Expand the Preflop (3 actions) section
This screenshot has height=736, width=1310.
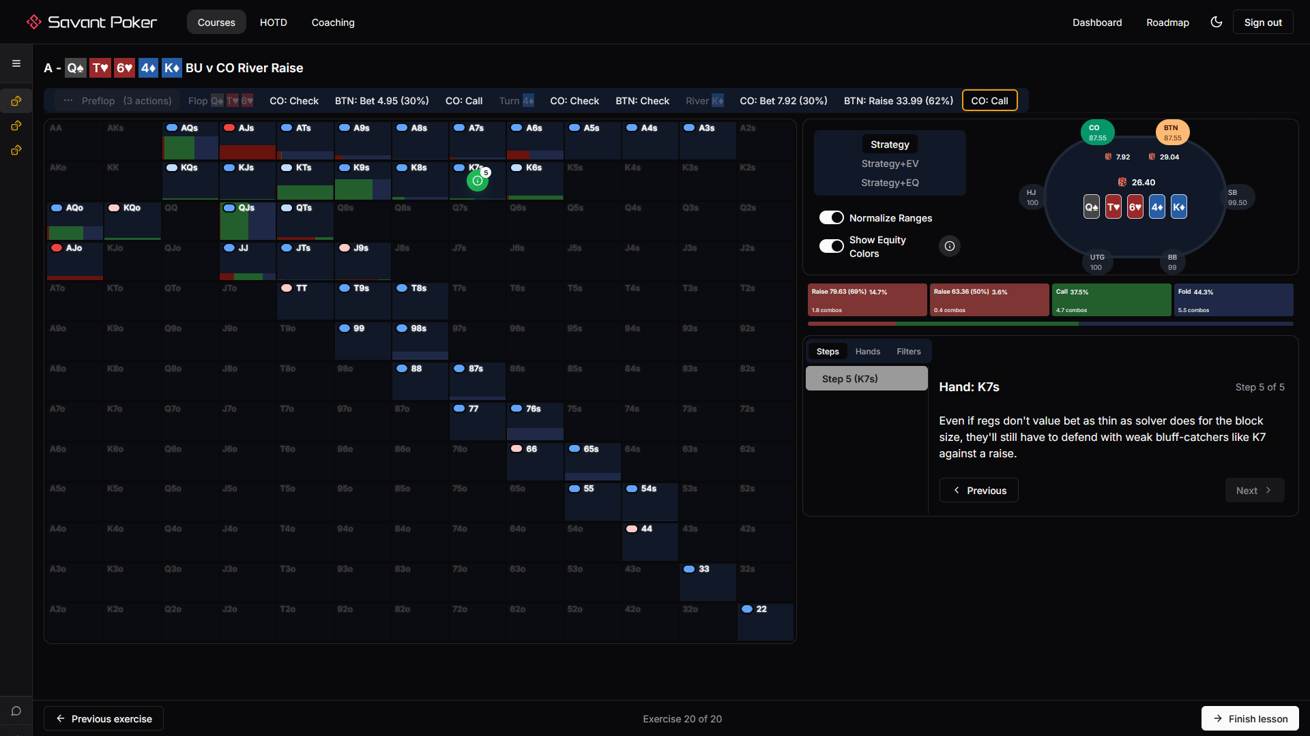pyautogui.click(x=117, y=101)
